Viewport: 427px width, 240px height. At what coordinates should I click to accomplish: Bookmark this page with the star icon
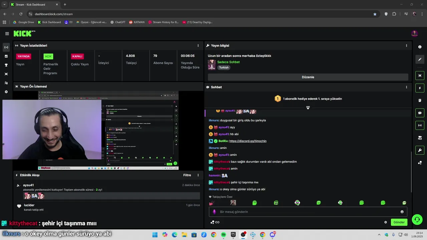coord(375,14)
